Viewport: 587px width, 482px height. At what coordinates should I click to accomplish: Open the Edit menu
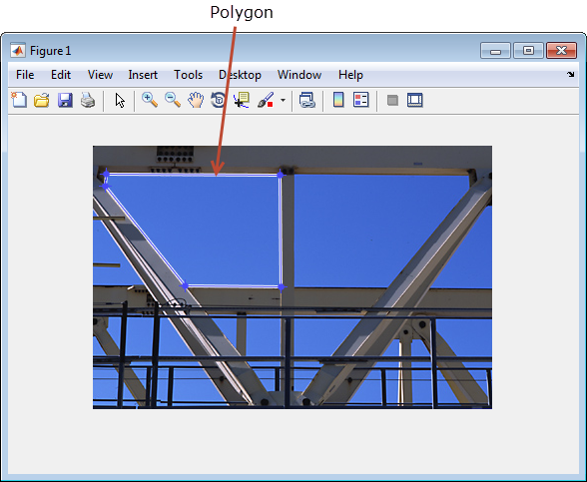click(61, 75)
